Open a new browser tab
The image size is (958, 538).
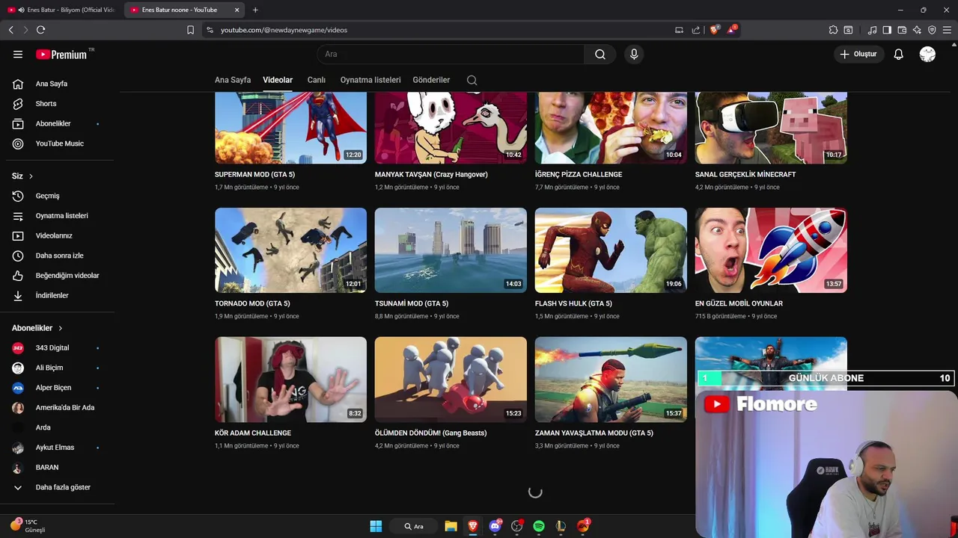(x=255, y=10)
